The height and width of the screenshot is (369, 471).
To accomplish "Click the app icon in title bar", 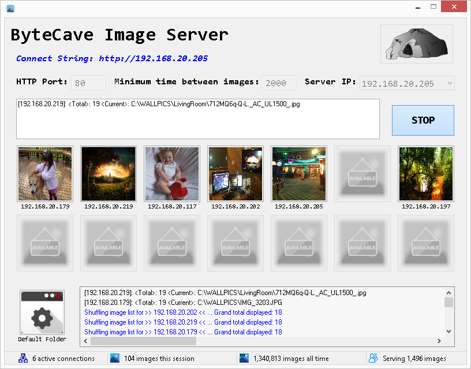I will 10,9.
